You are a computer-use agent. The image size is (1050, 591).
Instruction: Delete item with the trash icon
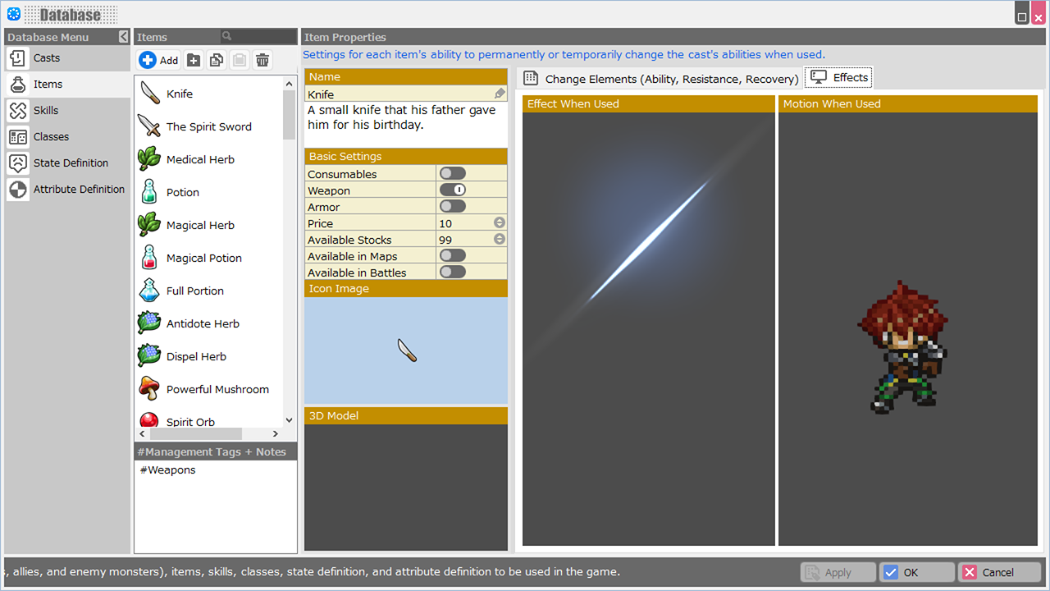click(262, 60)
